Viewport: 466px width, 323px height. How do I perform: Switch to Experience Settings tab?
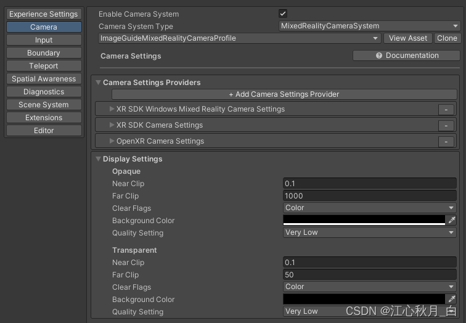click(44, 14)
